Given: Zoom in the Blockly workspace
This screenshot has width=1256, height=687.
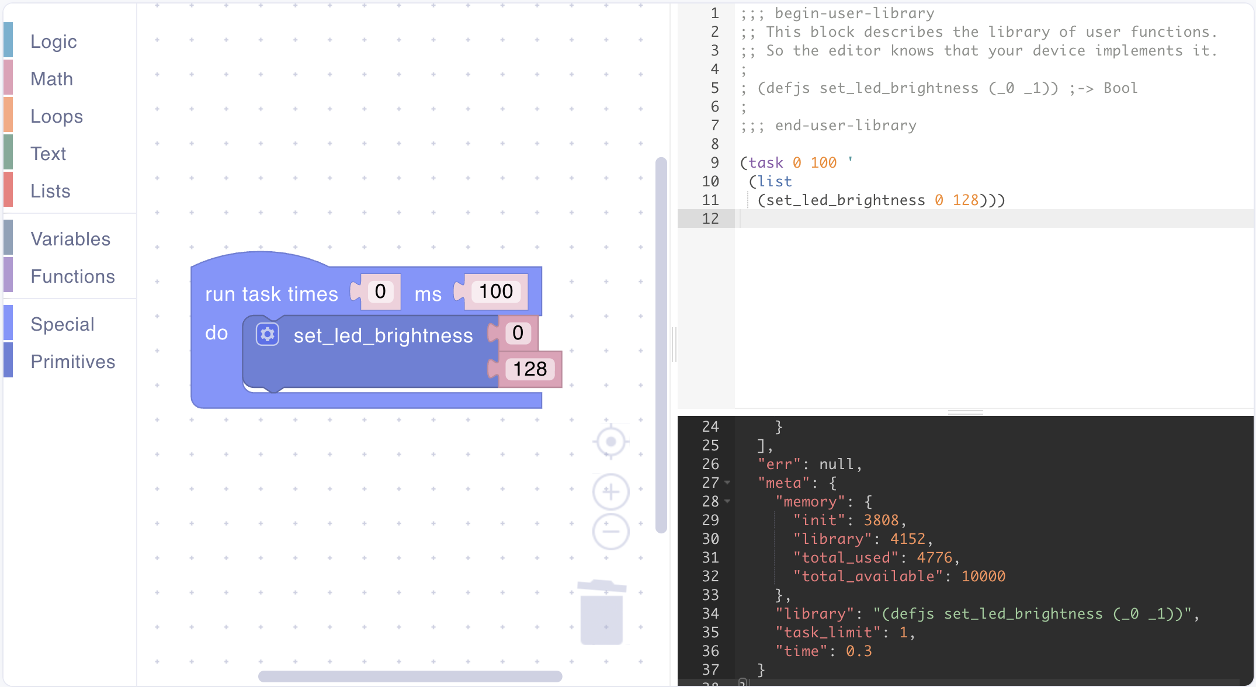Looking at the screenshot, I should (610, 492).
